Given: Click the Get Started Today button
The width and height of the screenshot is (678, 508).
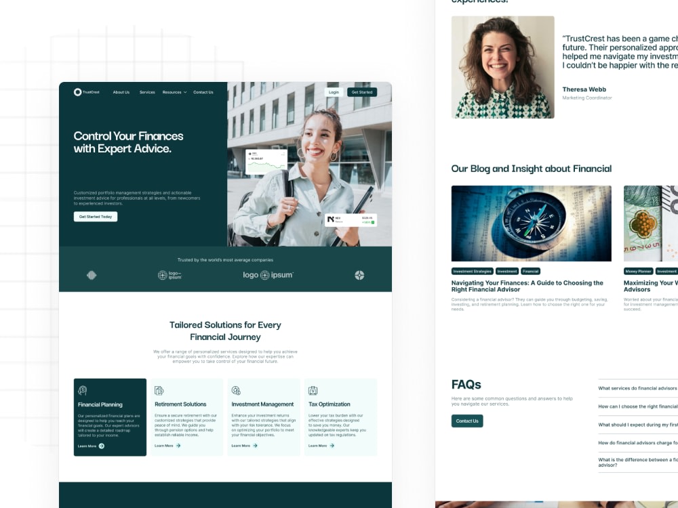Looking at the screenshot, I should pos(96,217).
